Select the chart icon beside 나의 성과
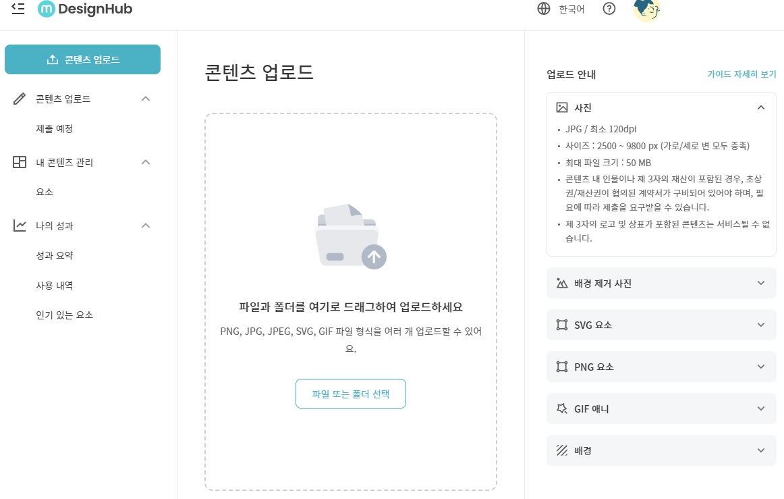Image resolution: width=784 pixels, height=499 pixels. click(x=19, y=226)
